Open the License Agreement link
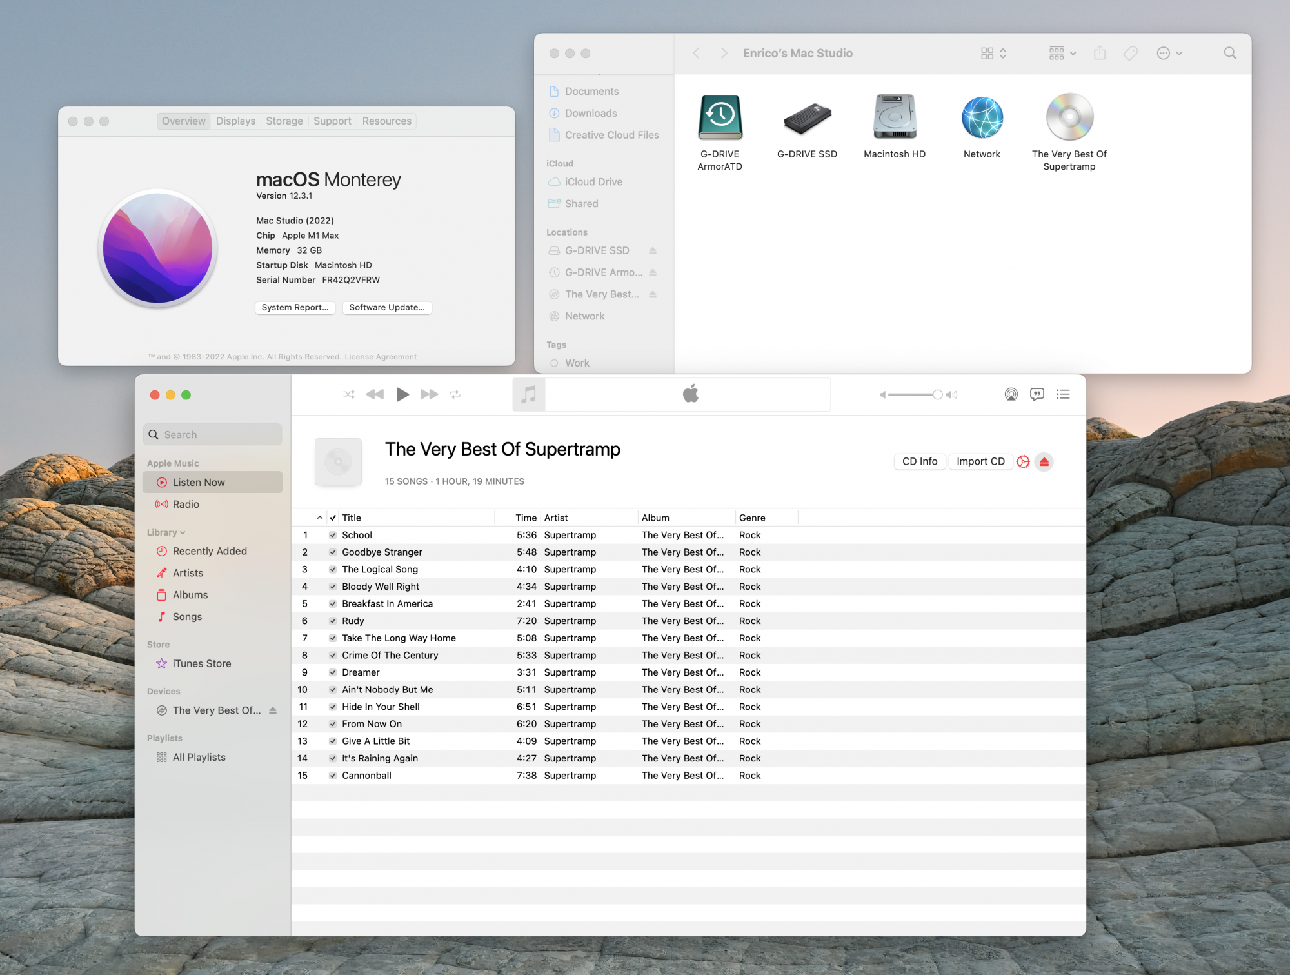 tap(381, 357)
